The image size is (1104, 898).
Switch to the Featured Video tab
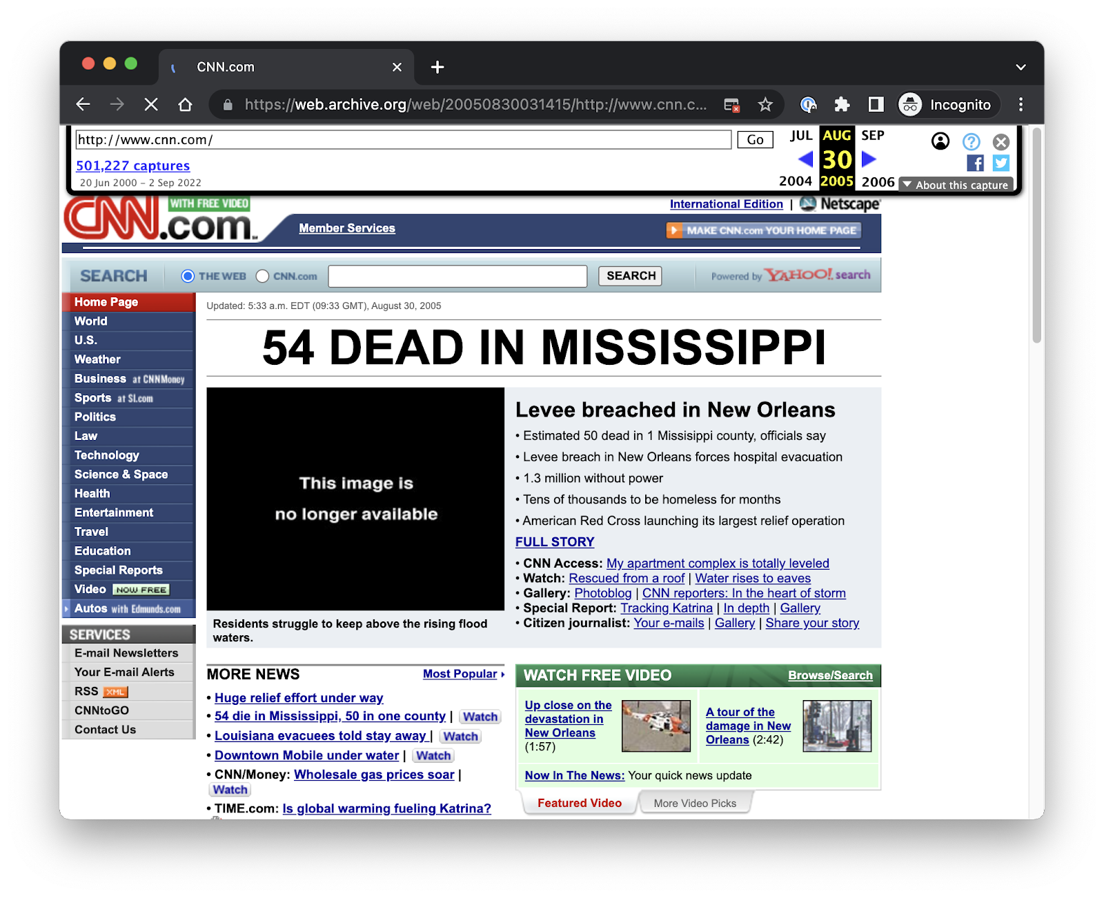[x=580, y=803]
